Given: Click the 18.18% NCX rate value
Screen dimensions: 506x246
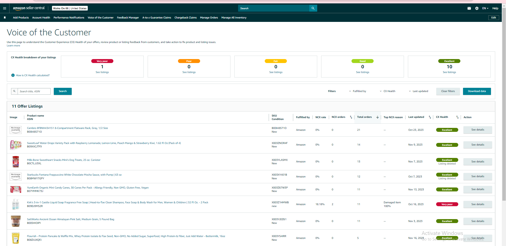Looking at the screenshot, I should pos(320,204).
